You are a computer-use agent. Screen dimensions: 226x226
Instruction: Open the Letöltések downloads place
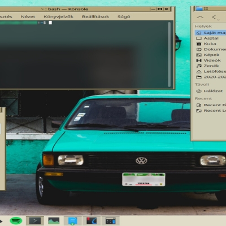210,71
